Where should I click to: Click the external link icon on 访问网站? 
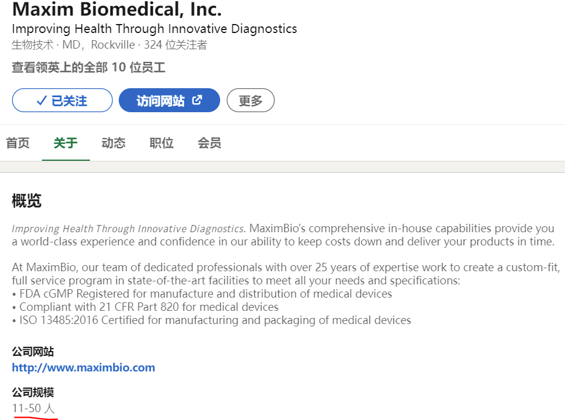click(197, 100)
